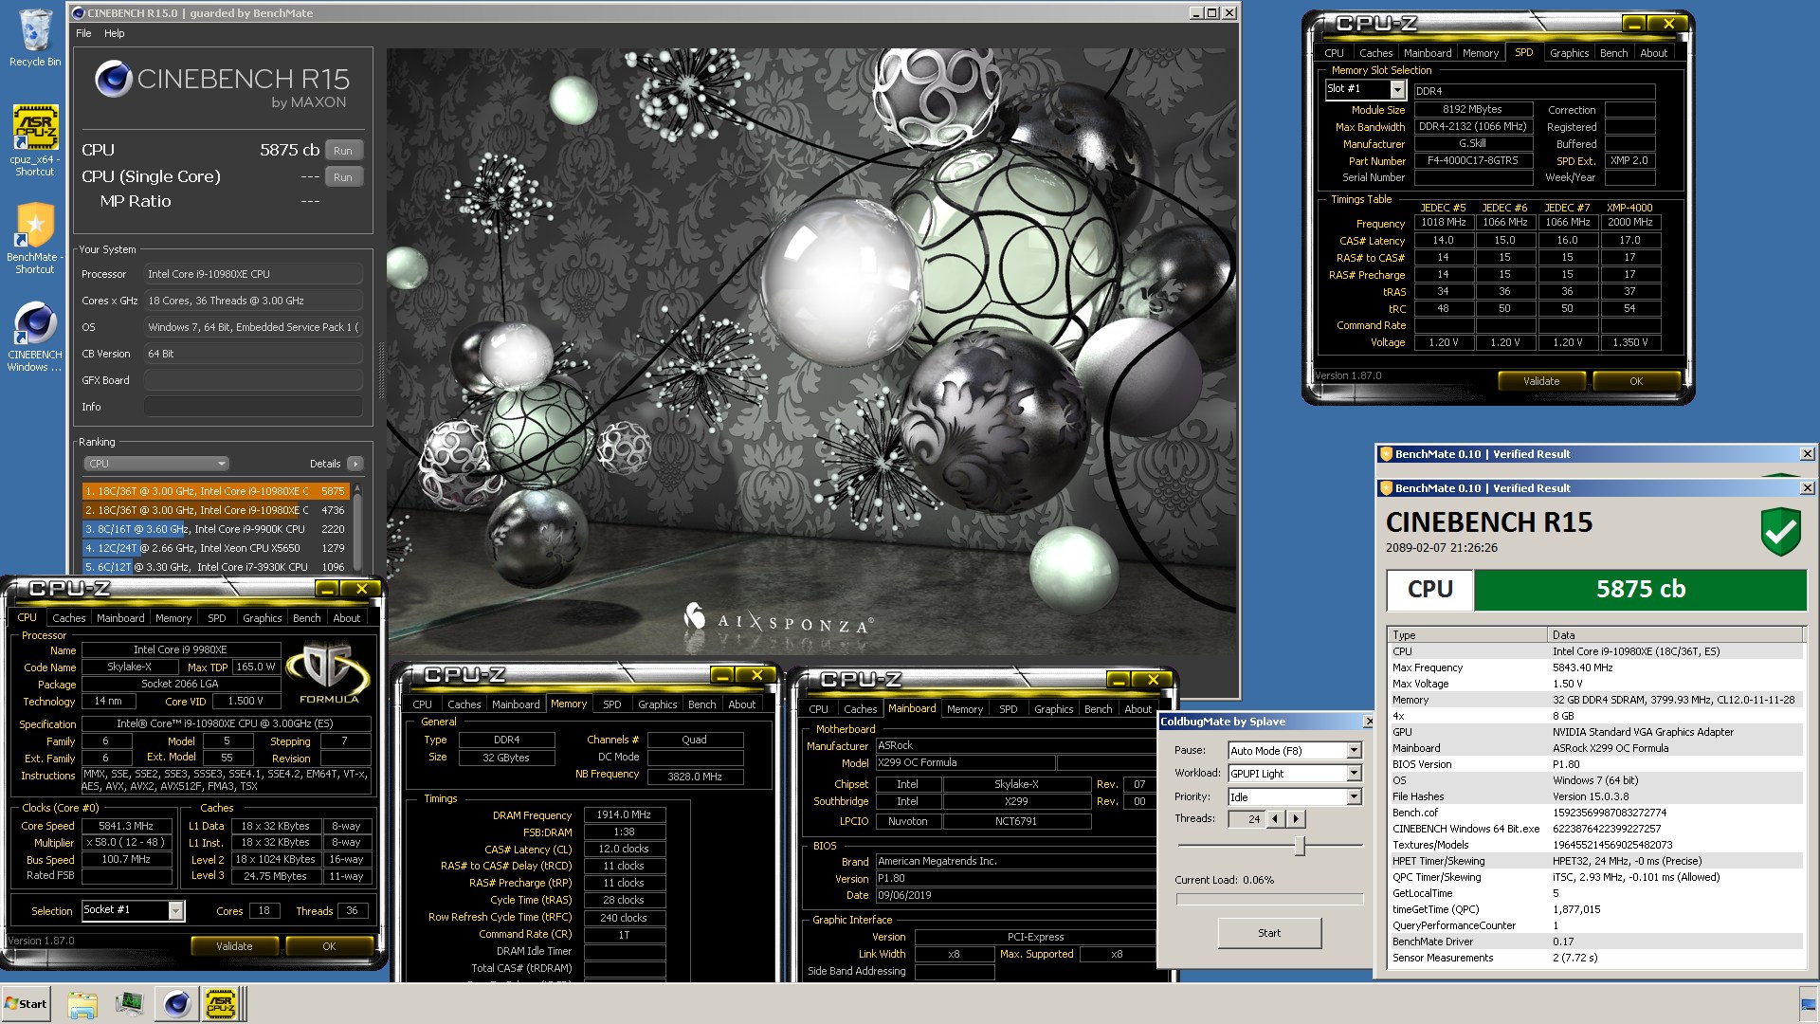The height and width of the screenshot is (1024, 1820).
Task: Close the front BenchMate Verified Result window
Action: 1807,488
